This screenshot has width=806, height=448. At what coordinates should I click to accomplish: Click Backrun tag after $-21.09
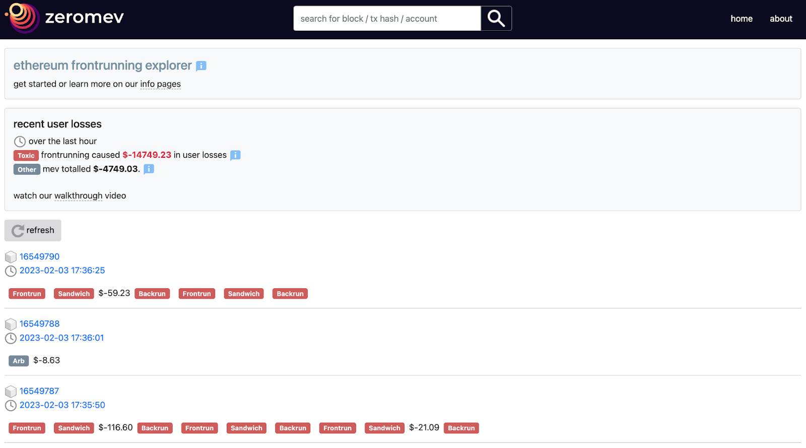click(461, 428)
